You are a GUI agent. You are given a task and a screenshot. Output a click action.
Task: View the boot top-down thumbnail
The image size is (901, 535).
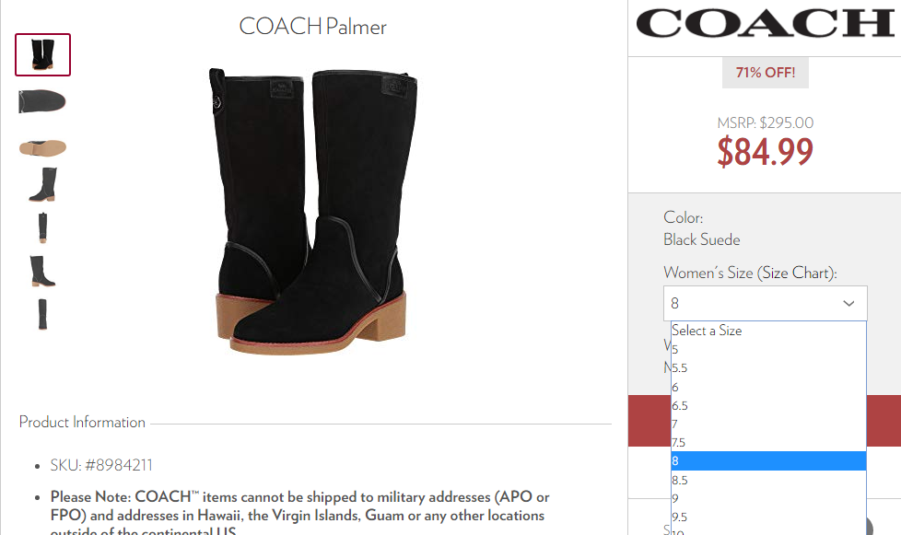pos(42,101)
